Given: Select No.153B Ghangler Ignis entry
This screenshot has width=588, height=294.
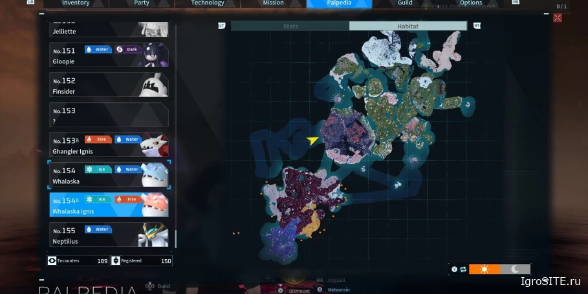Looking at the screenshot, I should tap(109, 145).
